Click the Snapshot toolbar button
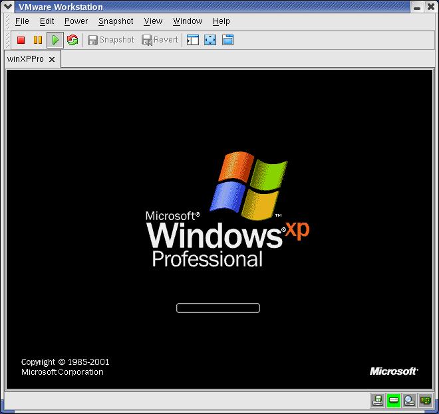Image resolution: width=439 pixels, height=414 pixels. (x=110, y=40)
